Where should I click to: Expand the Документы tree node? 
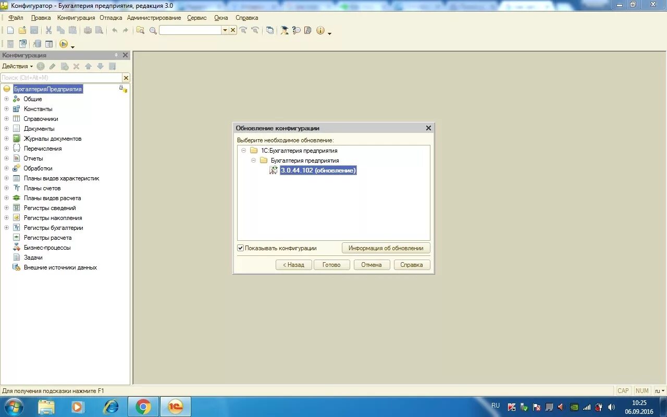(x=6, y=129)
